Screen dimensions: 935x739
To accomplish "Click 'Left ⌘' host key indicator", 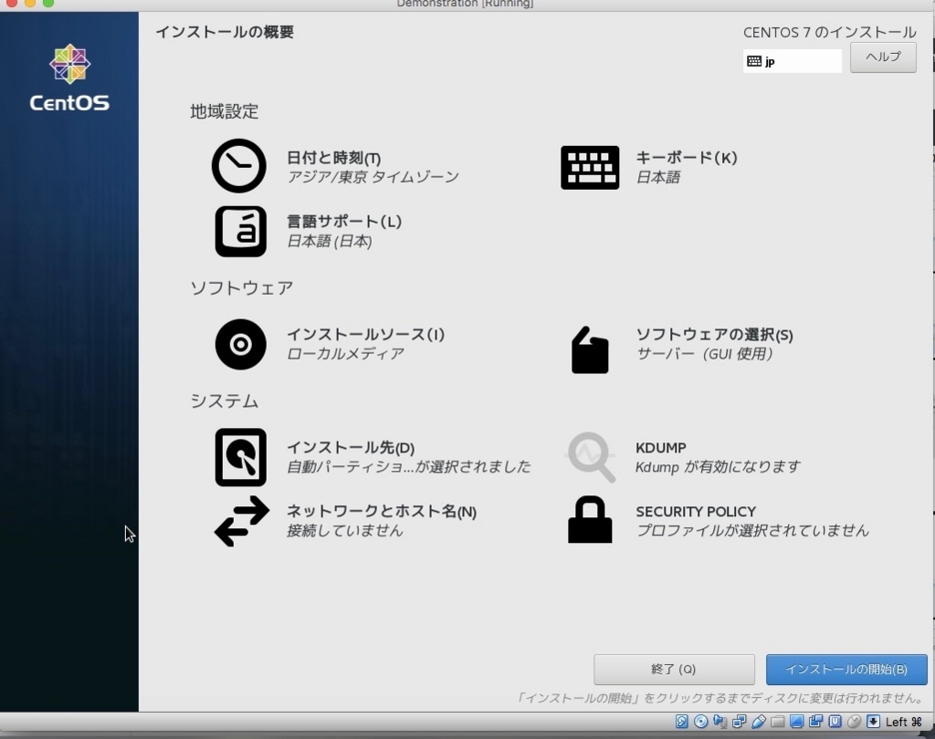I will click(903, 722).
